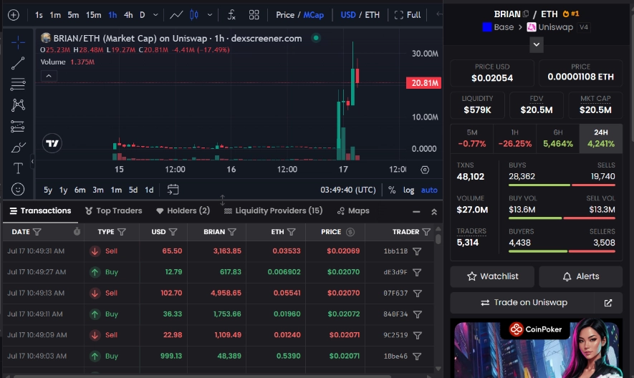This screenshot has height=378, width=634.
Task: Select the 1h timeframe
Action: 112,15
